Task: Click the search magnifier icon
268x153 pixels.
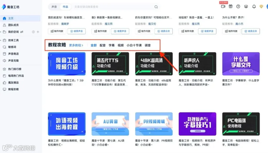Action: tap(156, 7)
